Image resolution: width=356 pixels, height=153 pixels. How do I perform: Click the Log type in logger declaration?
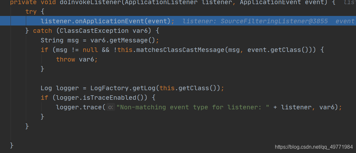(x=47, y=88)
